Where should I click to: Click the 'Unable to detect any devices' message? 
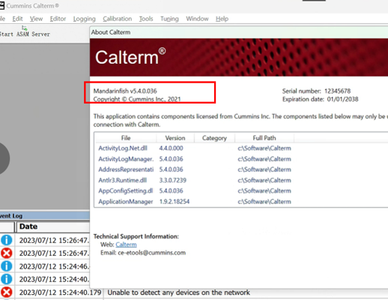pos(178,292)
